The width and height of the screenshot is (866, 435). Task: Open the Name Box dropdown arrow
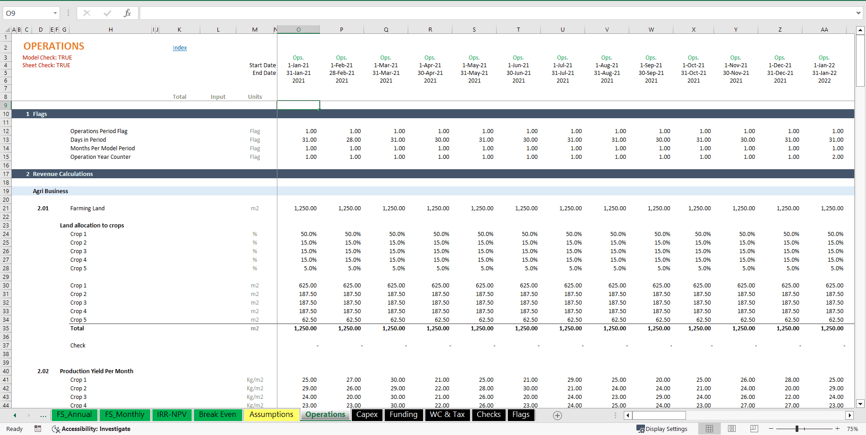click(55, 13)
